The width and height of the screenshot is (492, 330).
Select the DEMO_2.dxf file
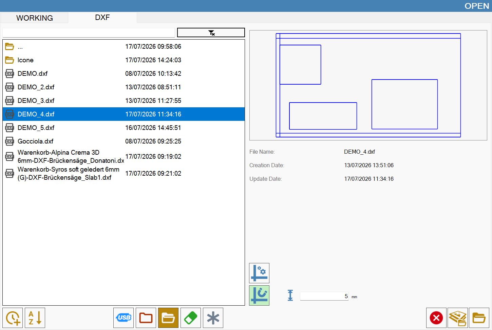pos(124,87)
